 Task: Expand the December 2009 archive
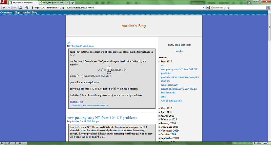(x=159, y=127)
